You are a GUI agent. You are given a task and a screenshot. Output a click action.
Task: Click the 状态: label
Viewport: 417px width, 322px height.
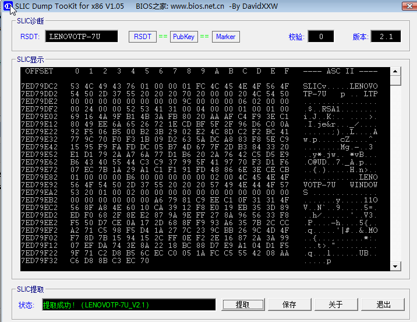(x=26, y=305)
